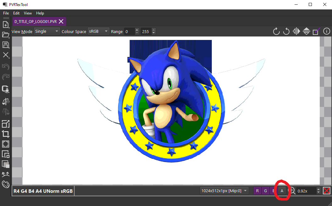Image resolution: width=332 pixels, height=206 pixels.
Task: Save the texture with the floppy disk icon
Action: tap(6, 45)
